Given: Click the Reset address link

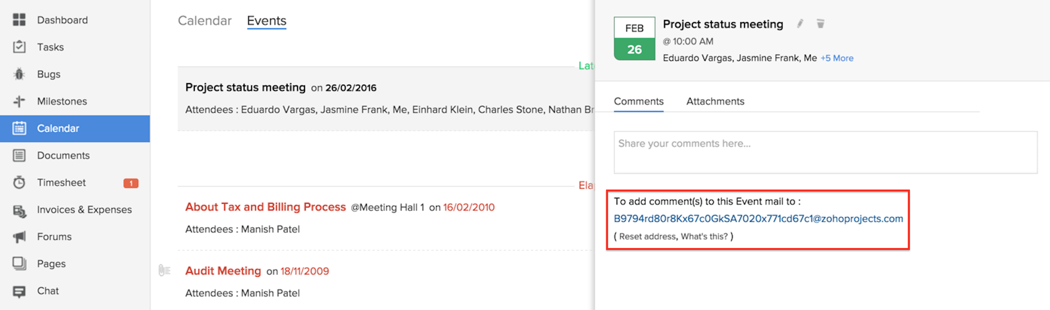Looking at the screenshot, I should click(x=647, y=237).
